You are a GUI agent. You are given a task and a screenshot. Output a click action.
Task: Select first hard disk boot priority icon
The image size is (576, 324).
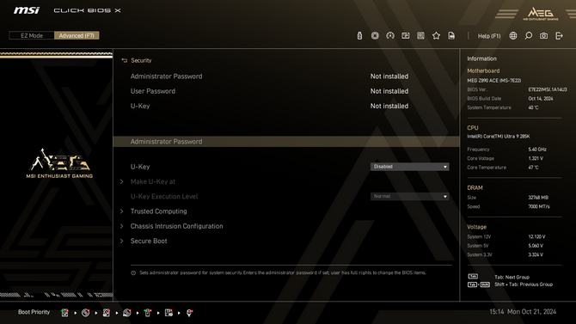[65, 313]
